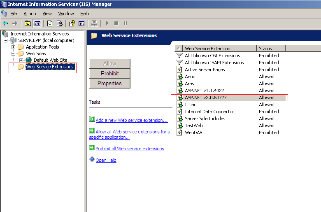Image resolution: width=321 pixels, height=212 pixels.
Task: Sort by the Status column header
Action: tap(271, 49)
